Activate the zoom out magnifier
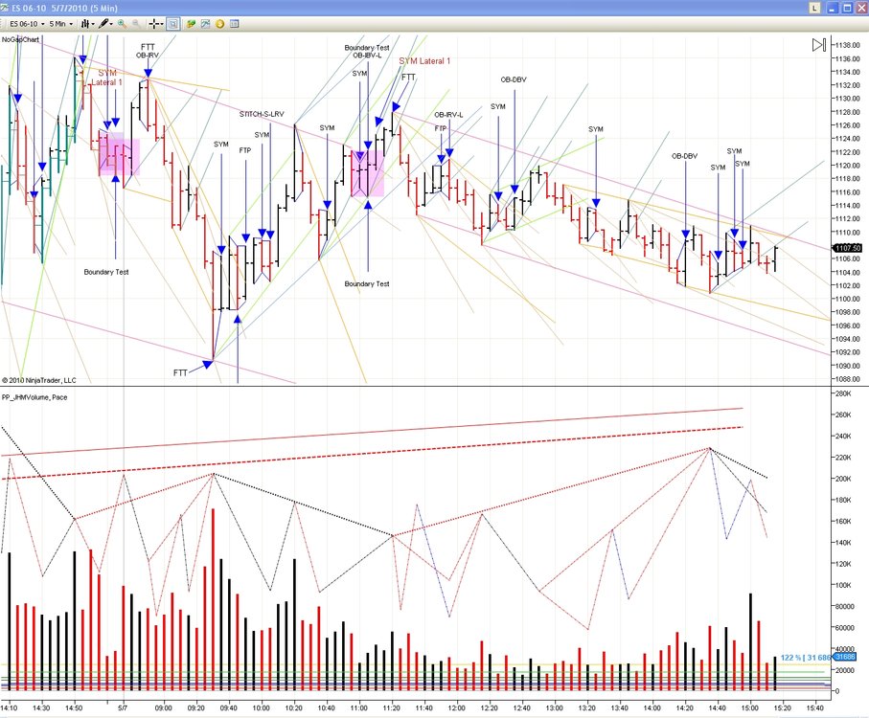 tap(136, 24)
